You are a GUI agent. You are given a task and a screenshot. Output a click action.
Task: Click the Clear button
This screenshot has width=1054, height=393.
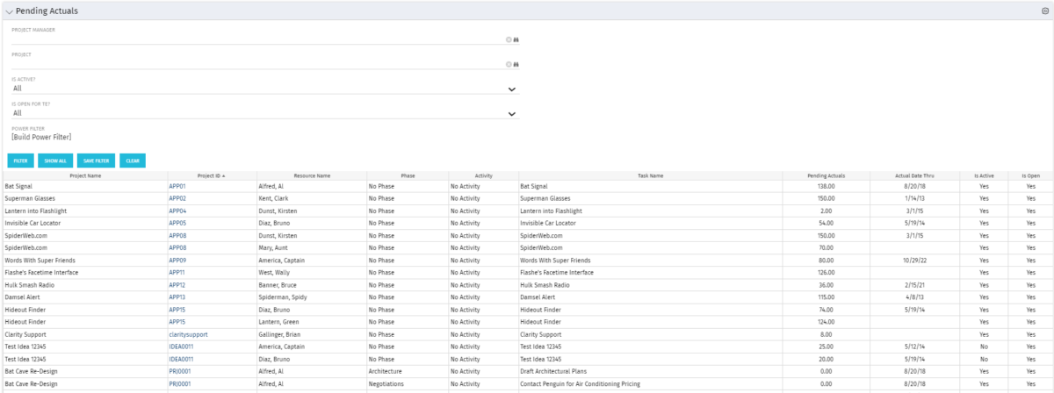tap(133, 161)
